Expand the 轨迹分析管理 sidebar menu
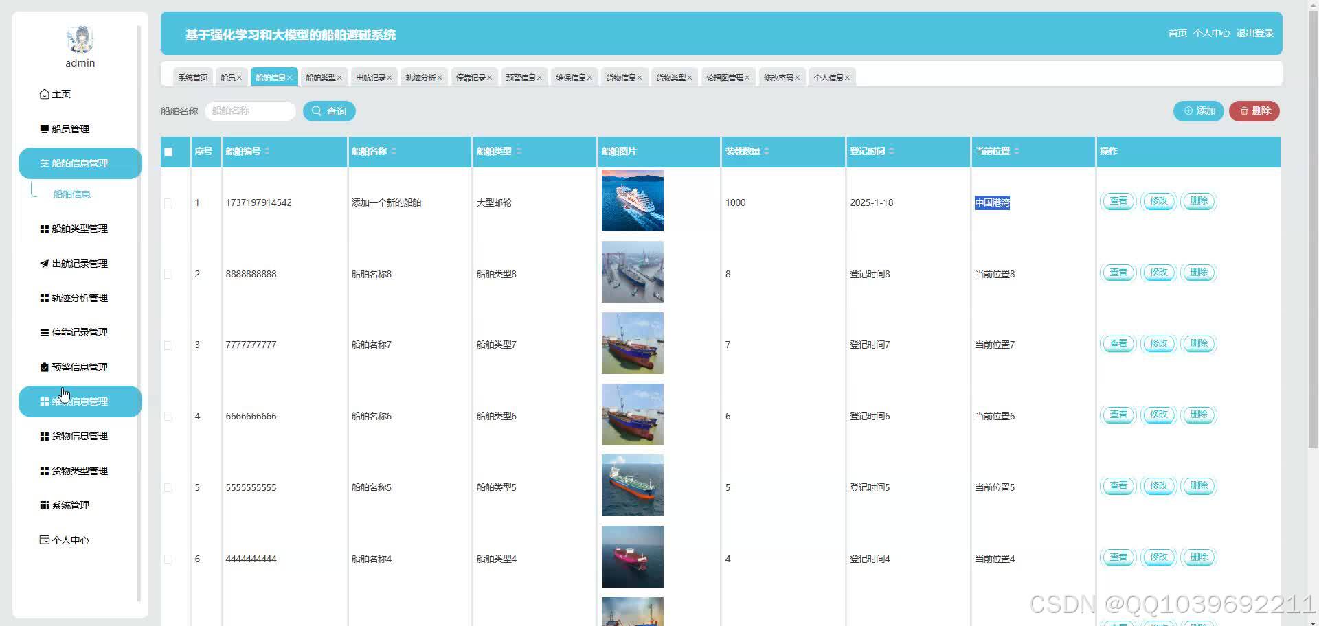This screenshot has width=1319, height=626. (80, 298)
